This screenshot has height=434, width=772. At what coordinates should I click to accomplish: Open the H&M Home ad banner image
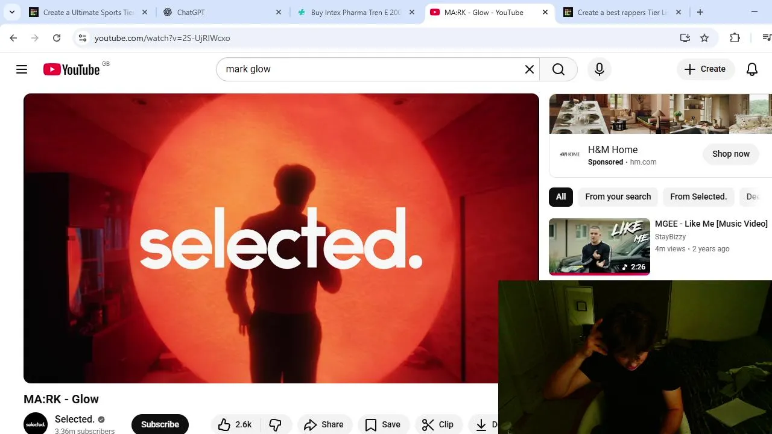[x=660, y=114]
